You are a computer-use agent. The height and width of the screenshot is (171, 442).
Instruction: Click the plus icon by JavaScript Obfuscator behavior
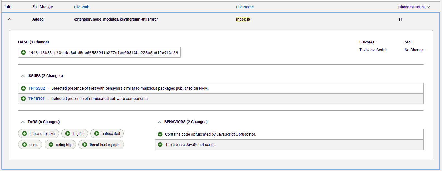coord(160,134)
